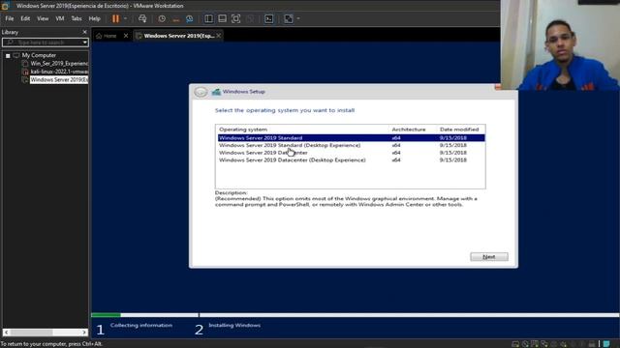Image resolution: width=620 pixels, height=348 pixels.
Task: Select kali-linux-2022.1 VM in library
Action: [59, 72]
